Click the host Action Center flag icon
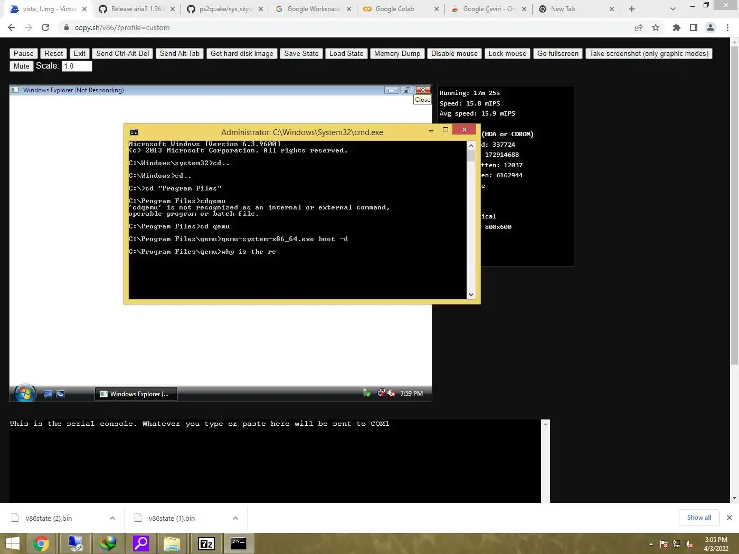The image size is (739, 554). click(x=664, y=544)
